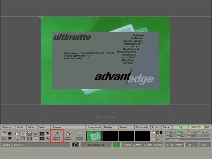Toggle the SPILL checkbox
The width and height of the screenshot is (212, 159).
click(181, 133)
